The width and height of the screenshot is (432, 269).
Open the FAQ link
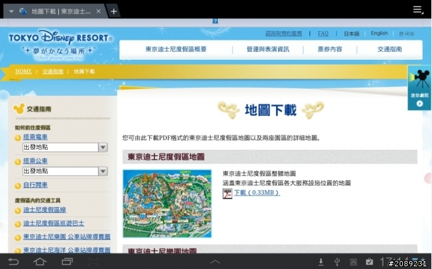pyautogui.click(x=323, y=34)
